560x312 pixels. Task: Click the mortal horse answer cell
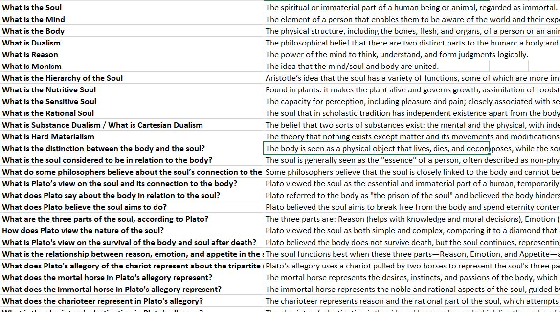pyautogui.click(x=391, y=277)
